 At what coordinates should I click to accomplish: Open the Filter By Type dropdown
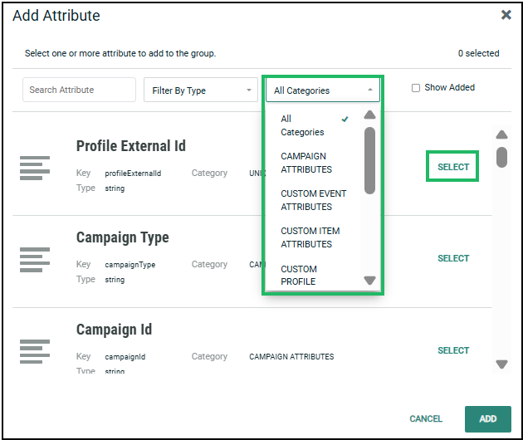(200, 90)
